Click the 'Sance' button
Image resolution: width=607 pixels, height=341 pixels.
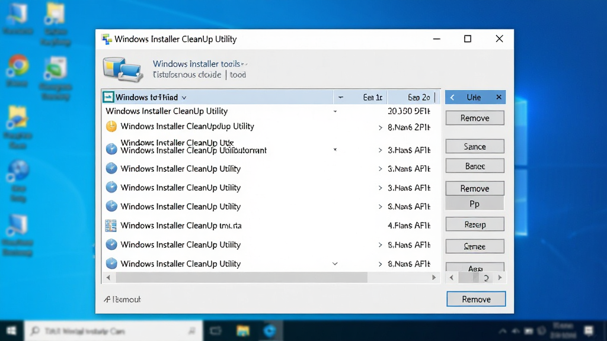coord(475,147)
